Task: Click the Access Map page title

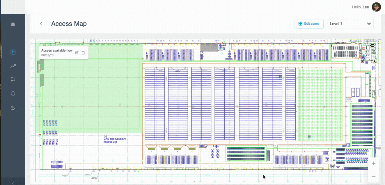Action: (69, 24)
